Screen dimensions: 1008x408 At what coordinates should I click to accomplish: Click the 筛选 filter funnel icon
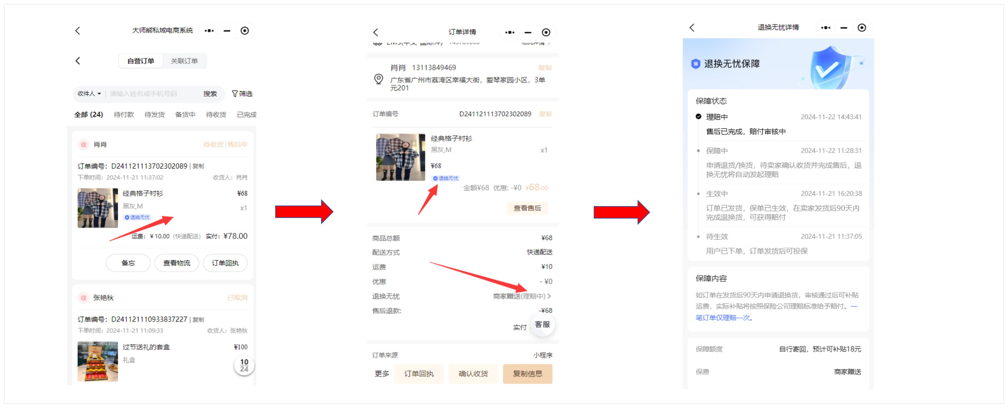tap(235, 94)
